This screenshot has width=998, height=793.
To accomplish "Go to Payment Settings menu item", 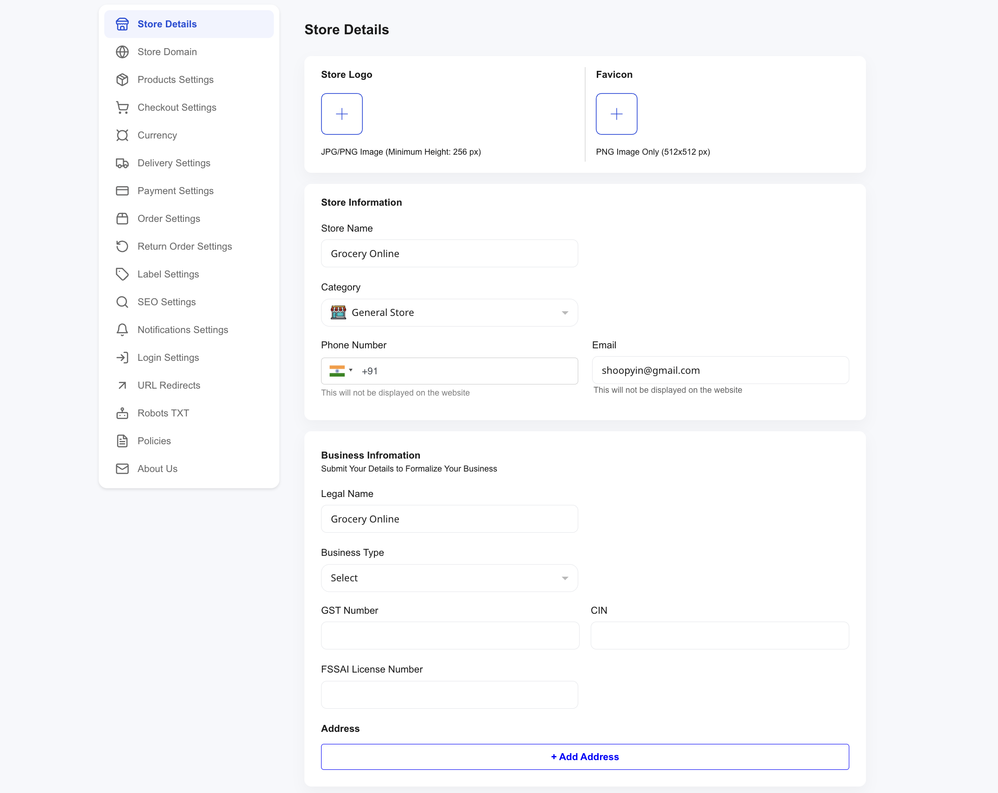I will (175, 191).
